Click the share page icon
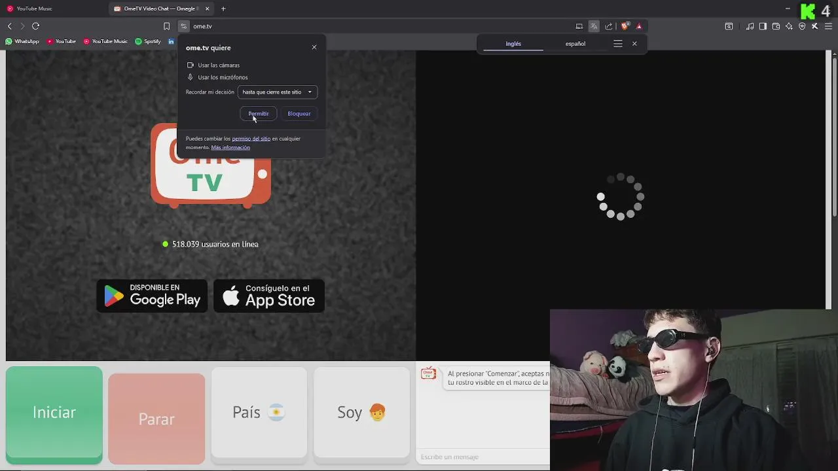The height and width of the screenshot is (471, 838). coord(609,26)
